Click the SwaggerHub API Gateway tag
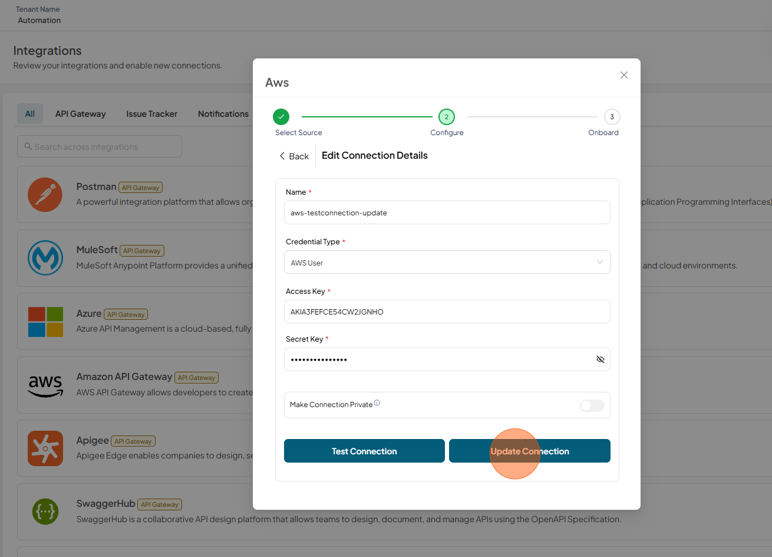 click(x=160, y=504)
